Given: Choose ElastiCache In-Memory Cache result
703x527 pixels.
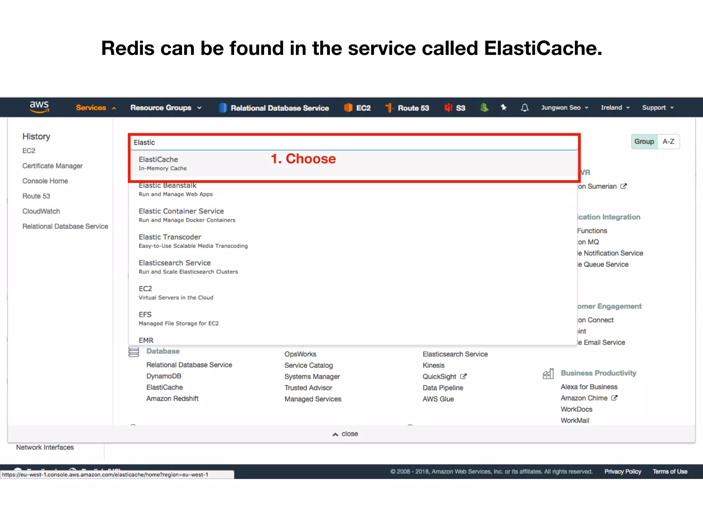Looking at the screenshot, I should point(354,164).
